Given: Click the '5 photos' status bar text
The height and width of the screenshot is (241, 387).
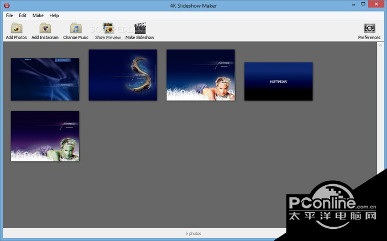Looking at the screenshot, I should coord(192,233).
